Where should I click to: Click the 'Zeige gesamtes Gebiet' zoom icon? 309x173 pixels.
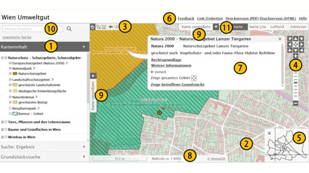194,78
